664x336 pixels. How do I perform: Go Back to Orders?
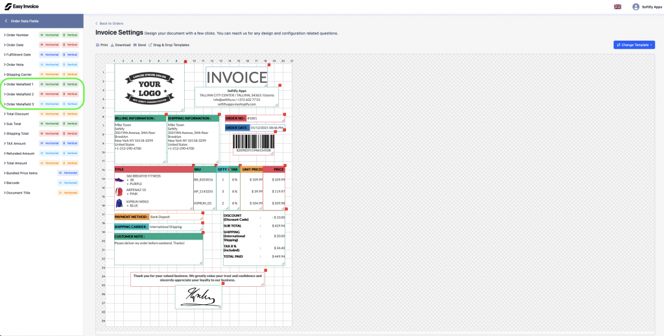[x=110, y=23]
